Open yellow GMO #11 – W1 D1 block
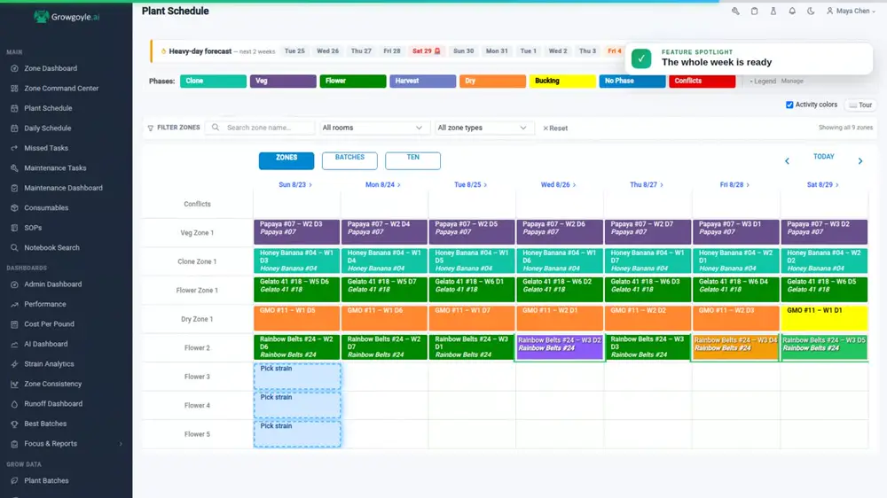The image size is (887, 498). pyautogui.click(x=824, y=318)
